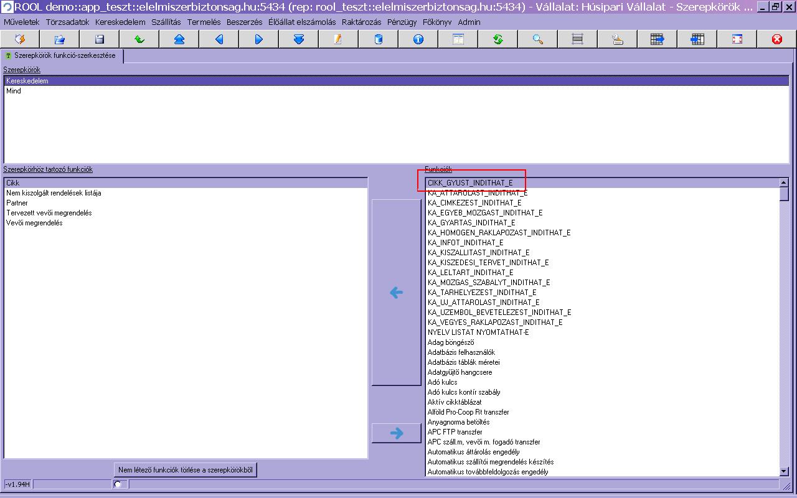Select 'Adó kulcs' function row

pos(603,382)
